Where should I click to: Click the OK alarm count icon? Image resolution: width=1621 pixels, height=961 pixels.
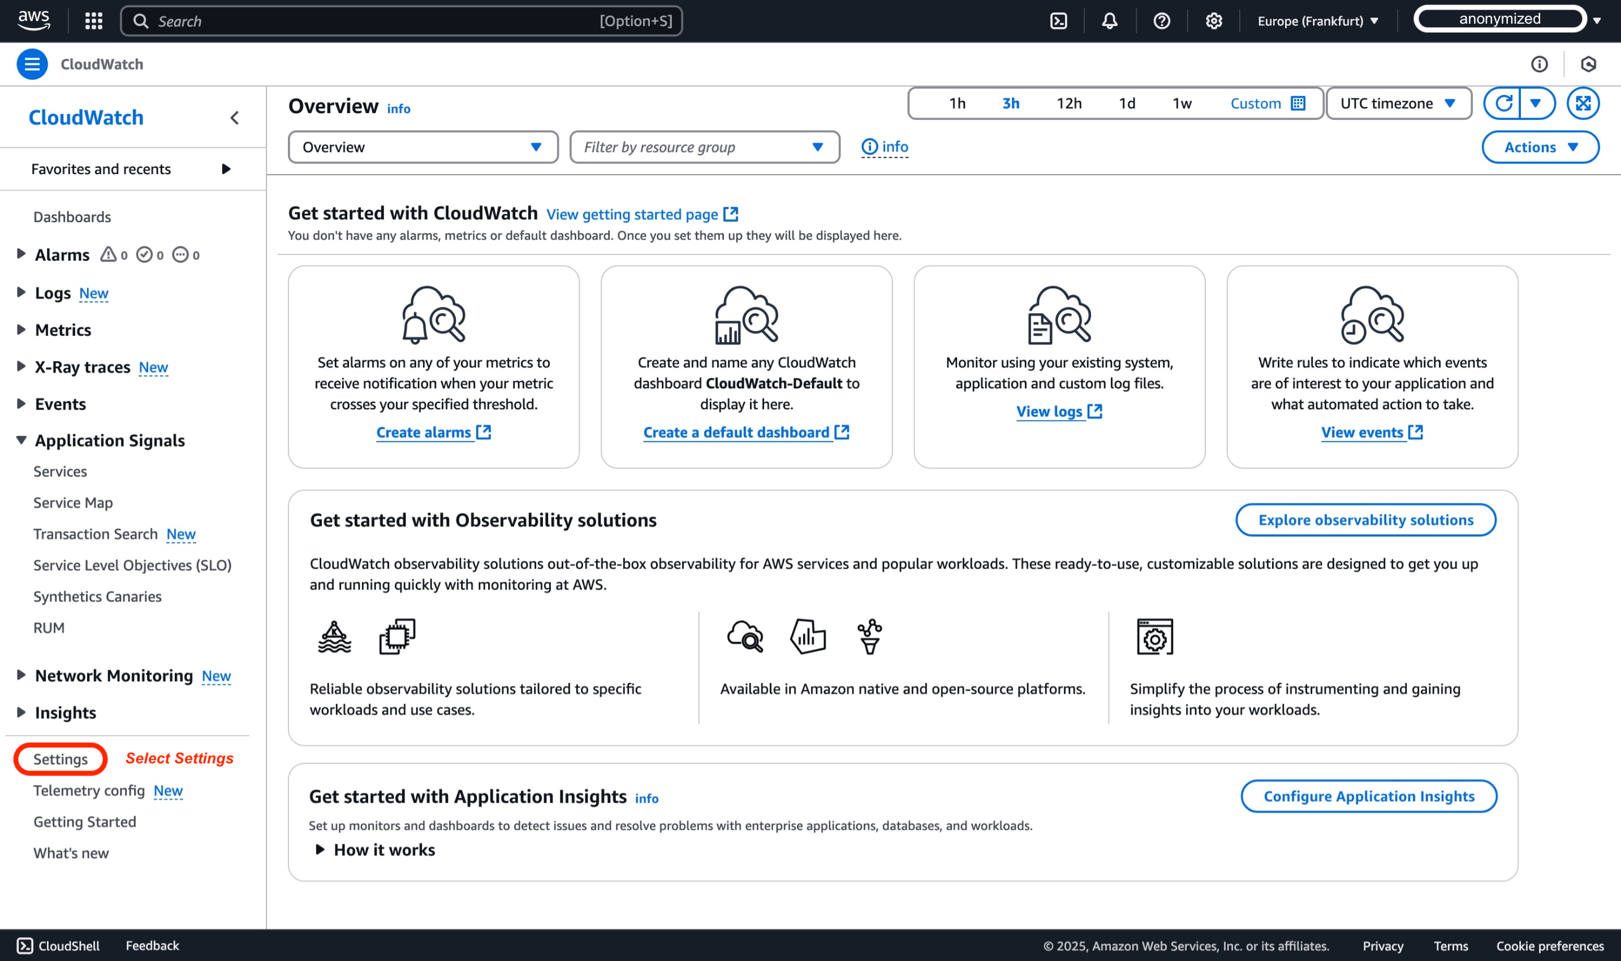(x=144, y=254)
